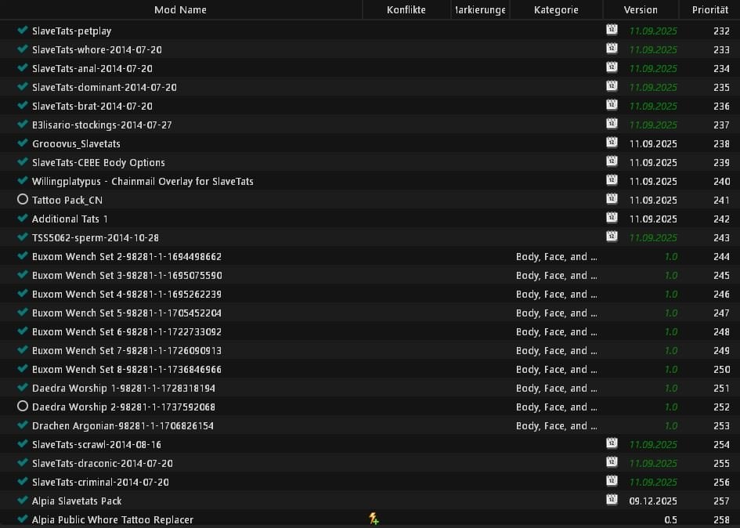This screenshot has height=528, width=740.
Task: Click calendar icon in B3lisario-stockings-2014-07-27 row
Action: (612, 124)
